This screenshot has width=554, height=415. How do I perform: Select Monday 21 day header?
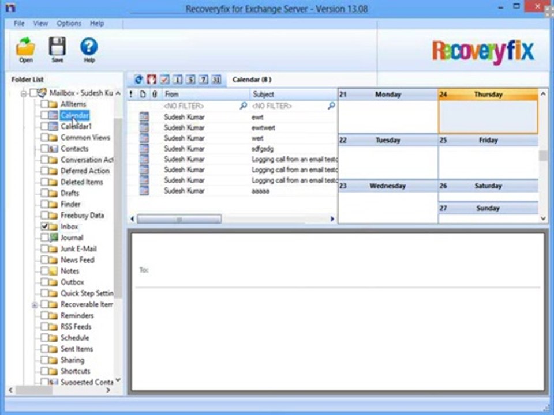coord(388,94)
